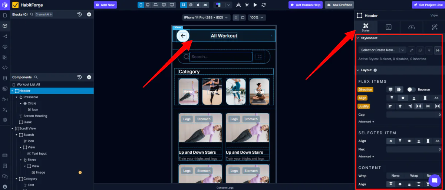Open the code view from left sidebar
The image size is (445, 190).
(5, 68)
